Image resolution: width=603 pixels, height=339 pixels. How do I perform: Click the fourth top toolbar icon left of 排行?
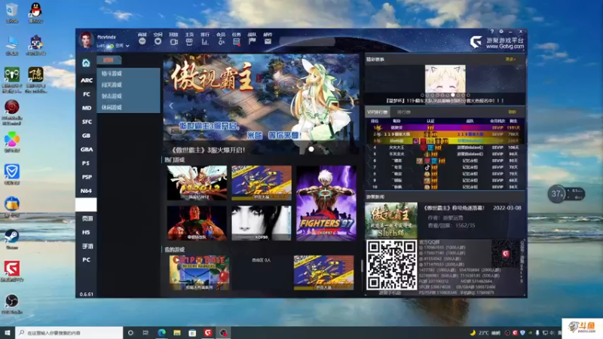189,41
